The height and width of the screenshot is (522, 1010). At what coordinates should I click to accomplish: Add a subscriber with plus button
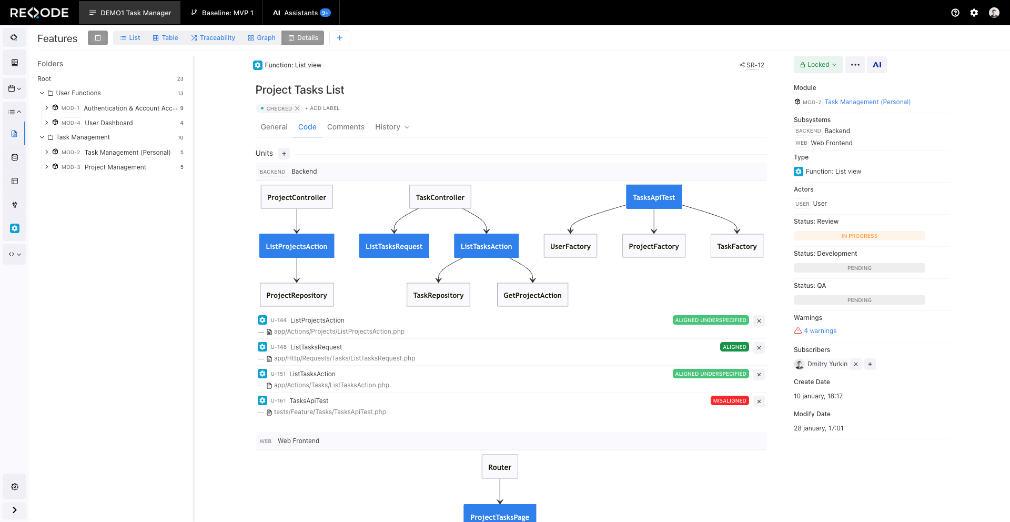point(870,364)
